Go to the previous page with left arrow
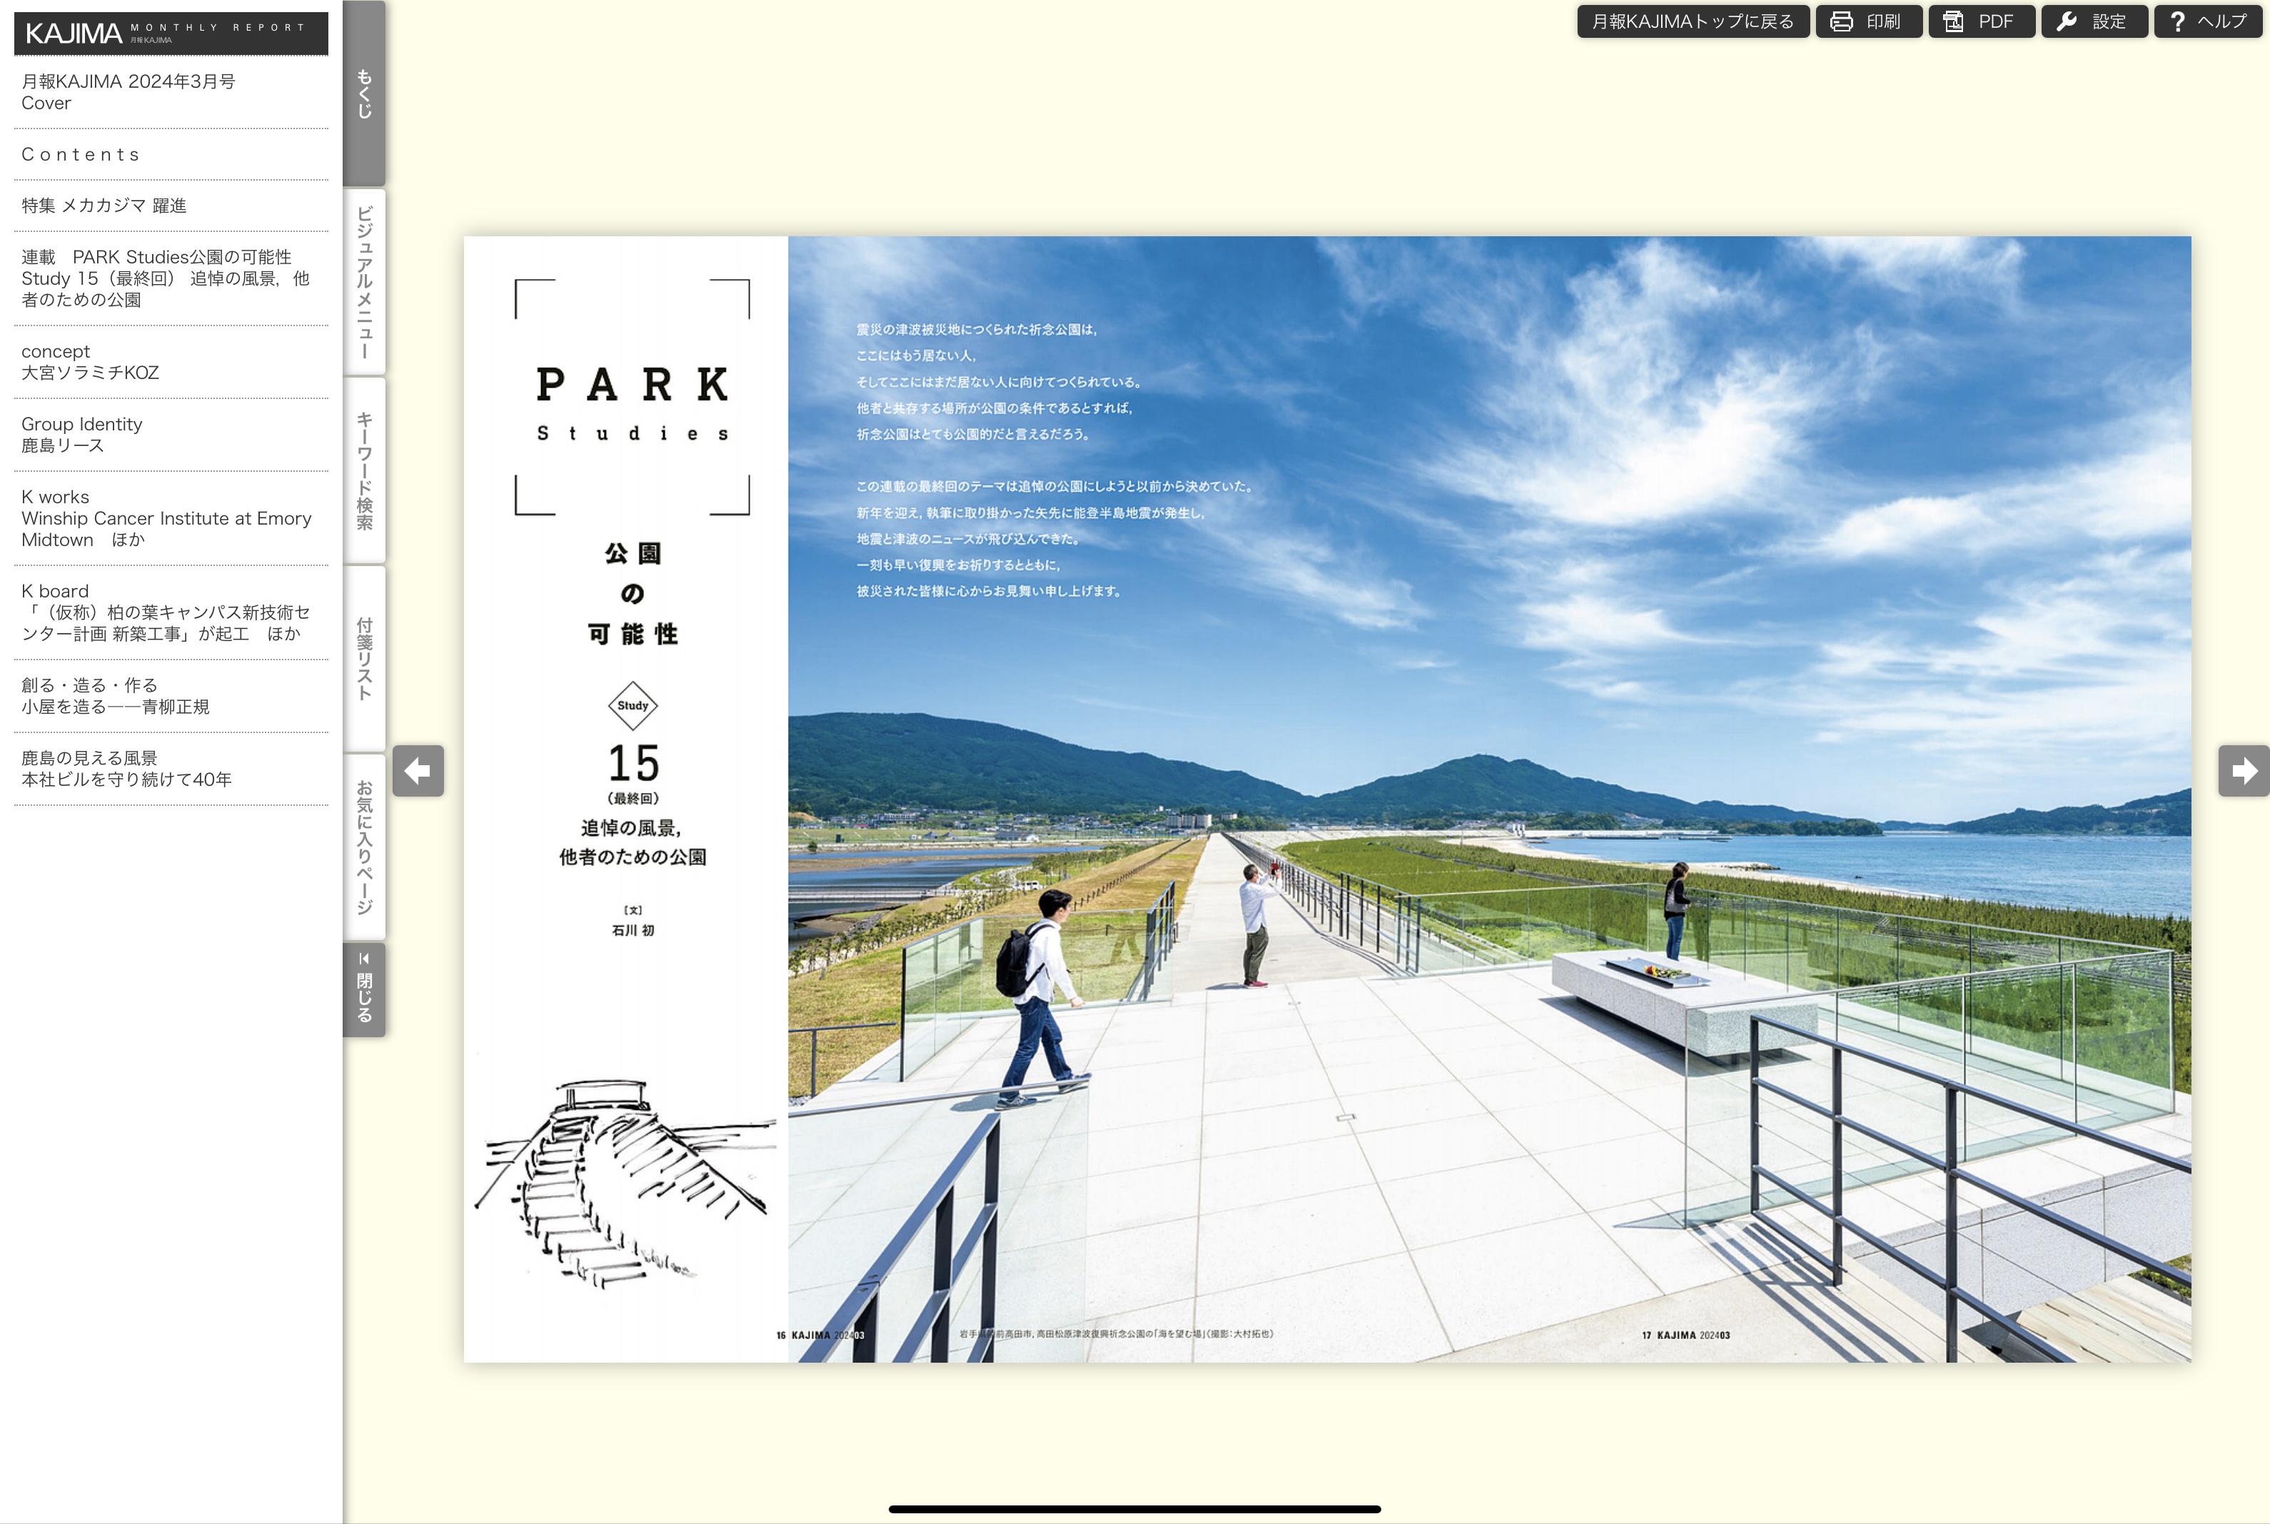The height and width of the screenshot is (1524, 2270). click(x=419, y=771)
